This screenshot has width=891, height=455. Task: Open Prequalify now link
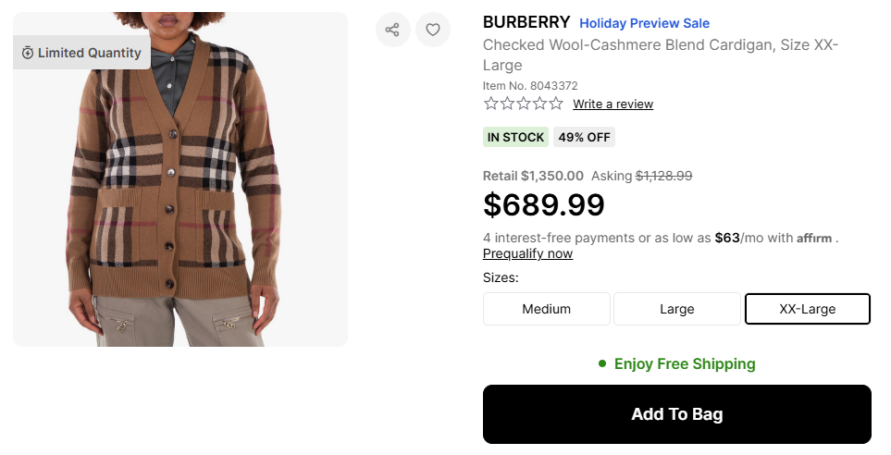pos(527,253)
